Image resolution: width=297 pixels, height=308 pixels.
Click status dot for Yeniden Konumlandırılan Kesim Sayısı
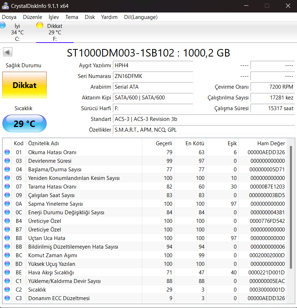point(7,178)
